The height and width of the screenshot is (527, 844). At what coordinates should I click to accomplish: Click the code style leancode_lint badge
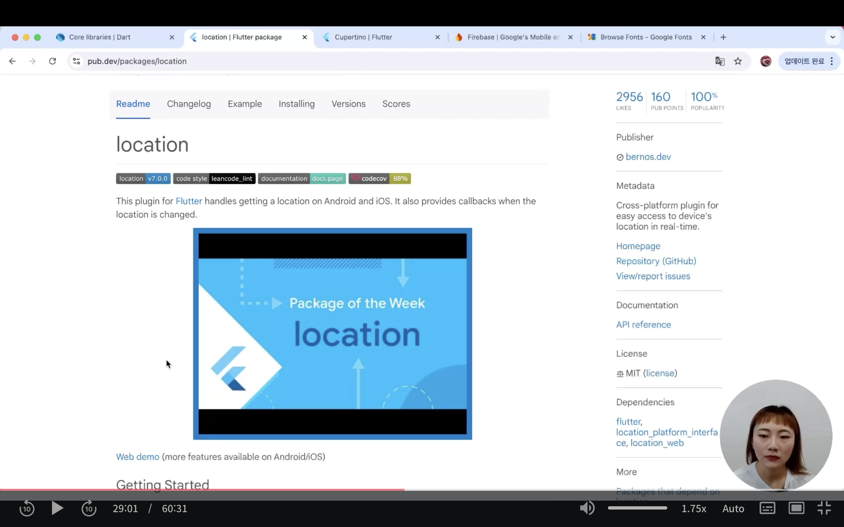tap(214, 179)
